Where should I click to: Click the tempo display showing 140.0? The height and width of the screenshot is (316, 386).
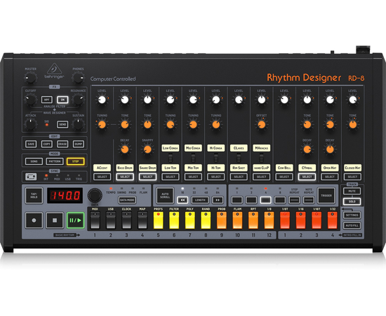(65, 195)
